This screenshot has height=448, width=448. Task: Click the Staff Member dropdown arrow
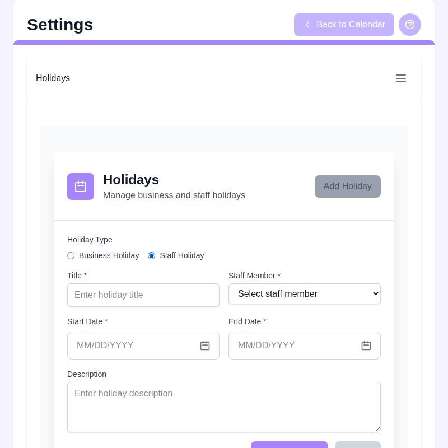(x=375, y=293)
